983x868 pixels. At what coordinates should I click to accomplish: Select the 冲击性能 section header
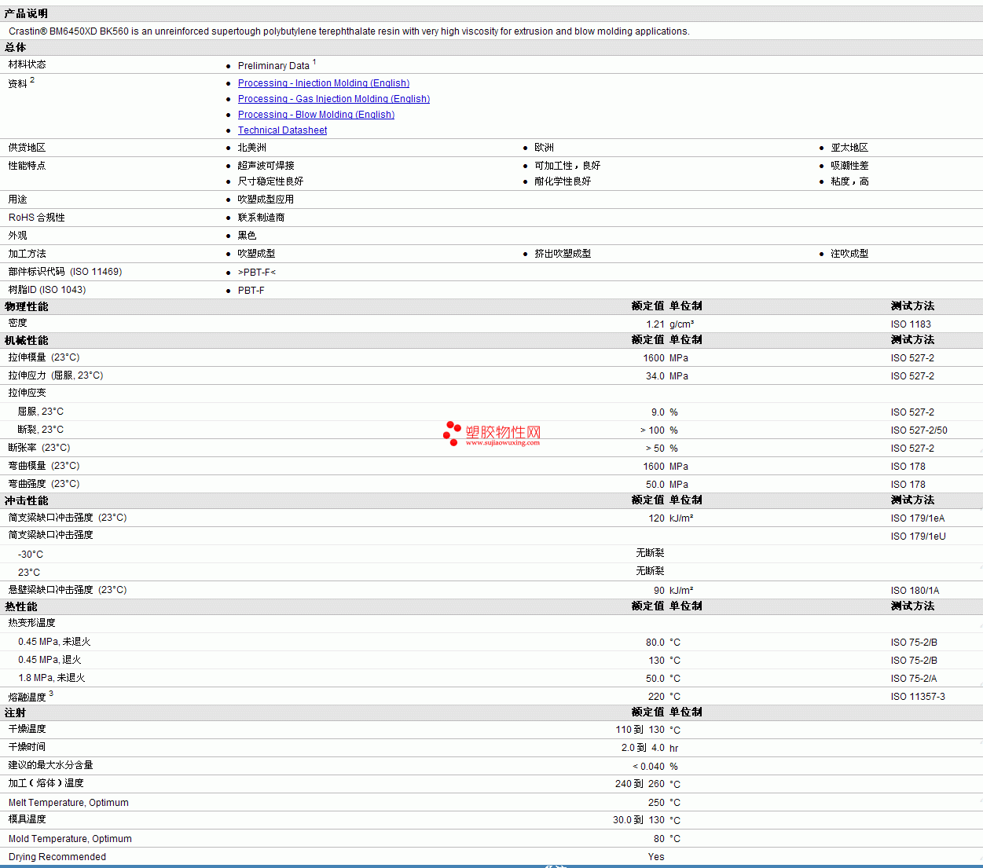coord(26,500)
